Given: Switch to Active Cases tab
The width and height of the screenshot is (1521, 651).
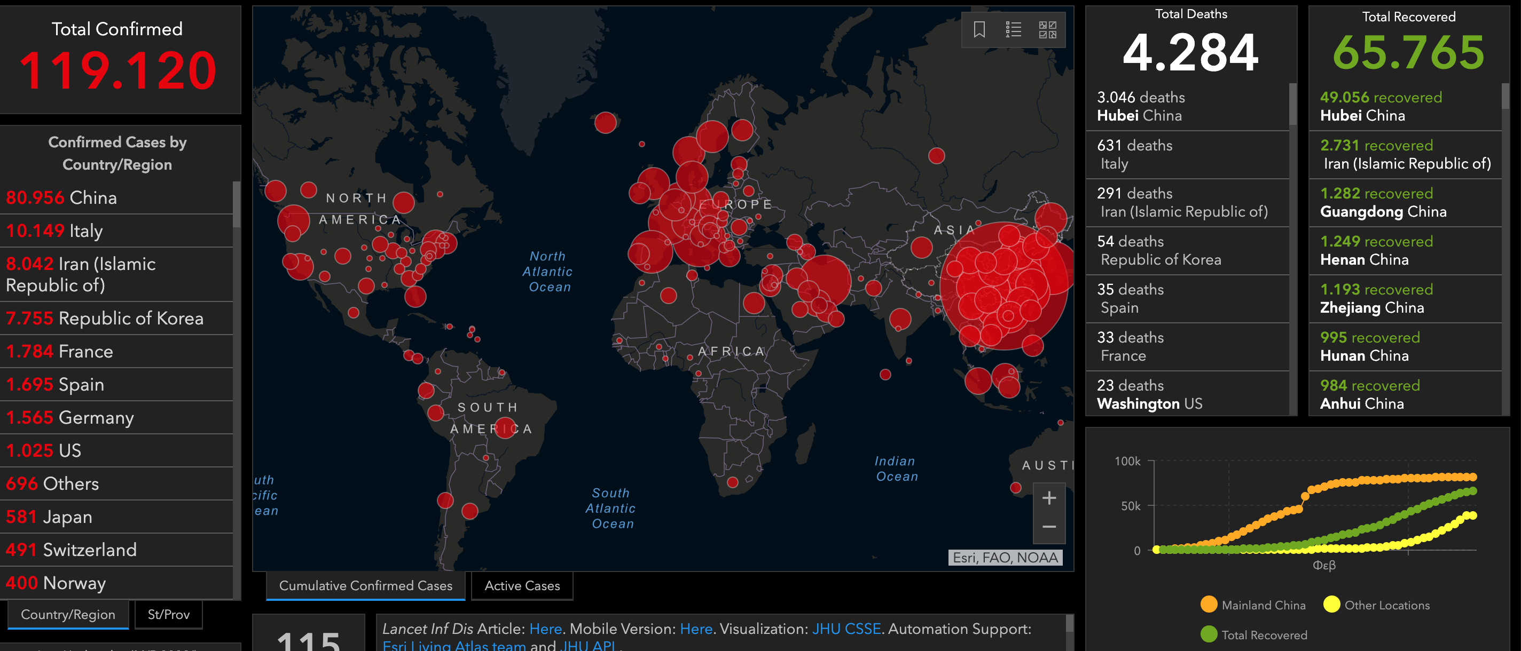Looking at the screenshot, I should point(522,585).
